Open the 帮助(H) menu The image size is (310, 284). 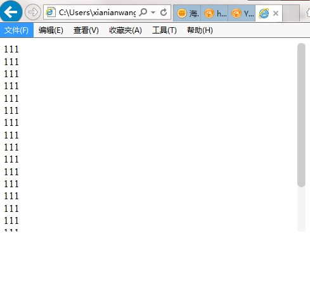pyautogui.click(x=200, y=30)
